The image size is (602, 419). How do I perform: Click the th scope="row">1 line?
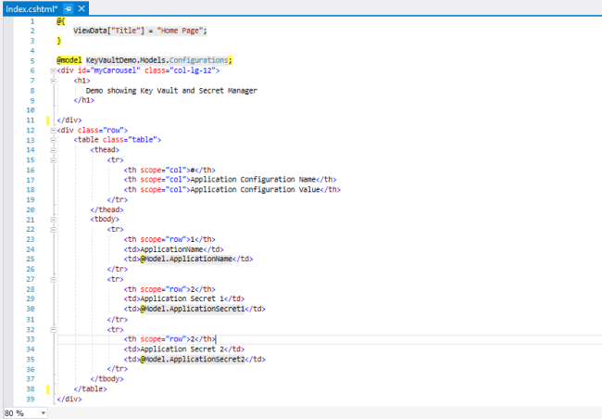(169, 239)
